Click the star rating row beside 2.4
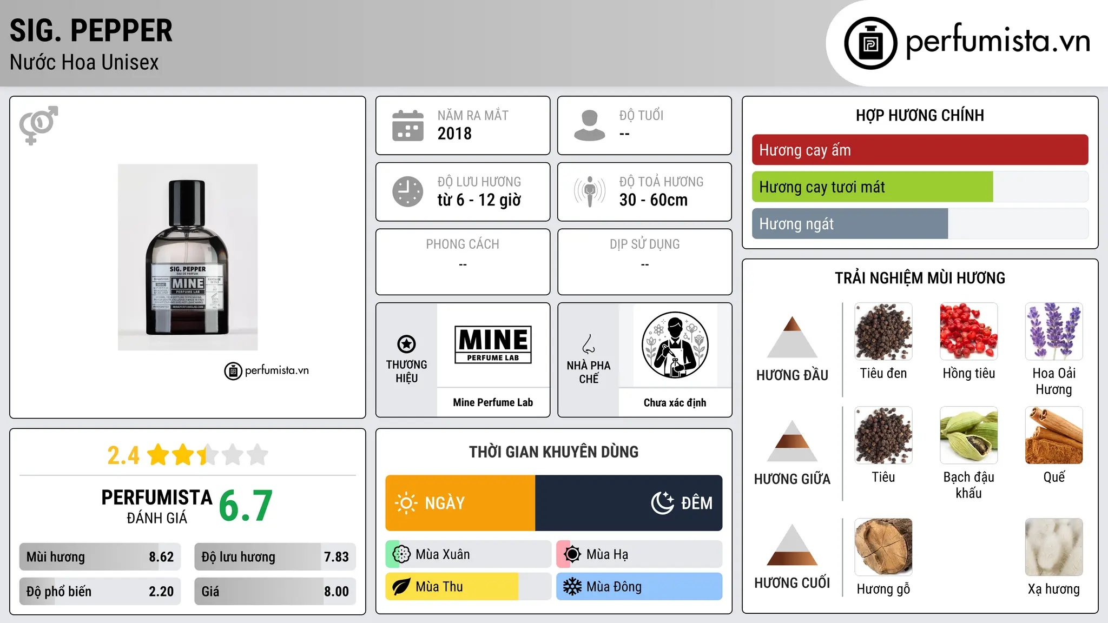 208,455
